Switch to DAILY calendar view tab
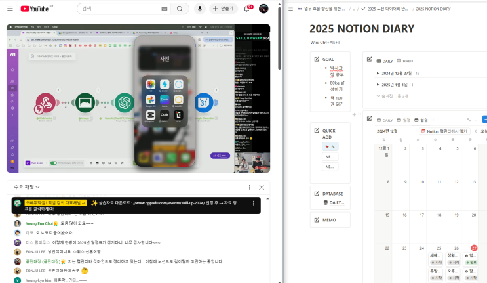Viewport: 487px width, 283px height. (x=385, y=120)
